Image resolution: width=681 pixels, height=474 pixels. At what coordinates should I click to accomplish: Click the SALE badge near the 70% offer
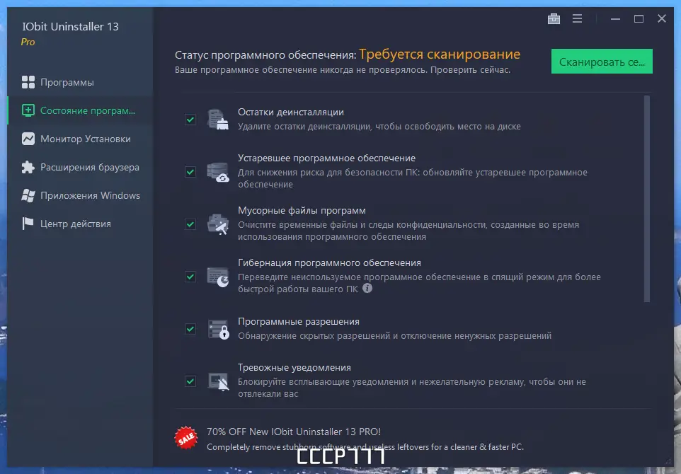pos(185,437)
